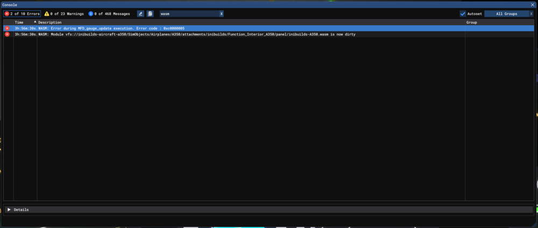This screenshot has height=228, width=538.
Task: Open the All Groups dropdown
Action: click(x=506, y=14)
